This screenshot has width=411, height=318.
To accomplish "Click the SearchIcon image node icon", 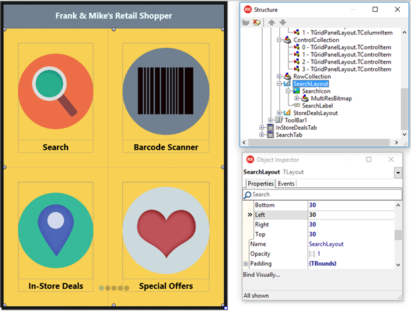I will tap(297, 91).
